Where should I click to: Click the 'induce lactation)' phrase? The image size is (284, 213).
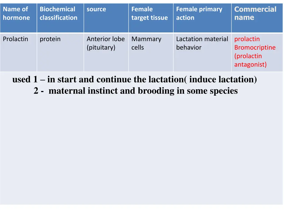coord(223,79)
